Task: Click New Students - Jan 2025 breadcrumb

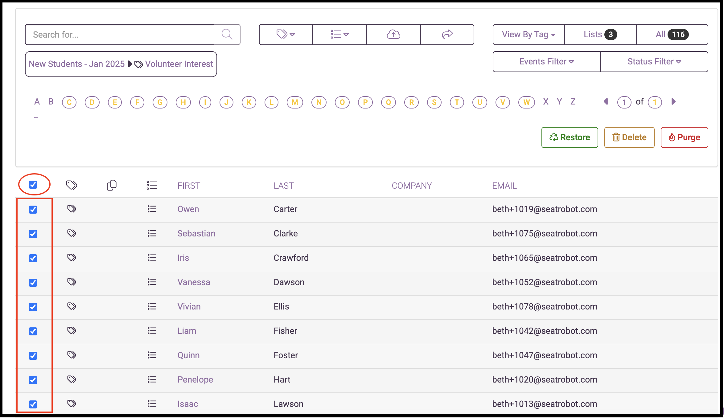Action: 77,64
